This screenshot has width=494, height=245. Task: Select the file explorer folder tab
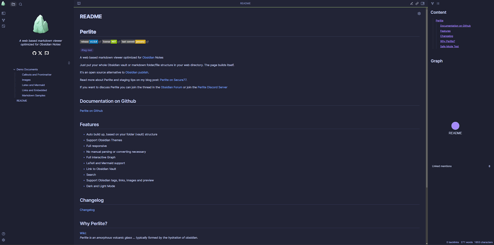13,4
